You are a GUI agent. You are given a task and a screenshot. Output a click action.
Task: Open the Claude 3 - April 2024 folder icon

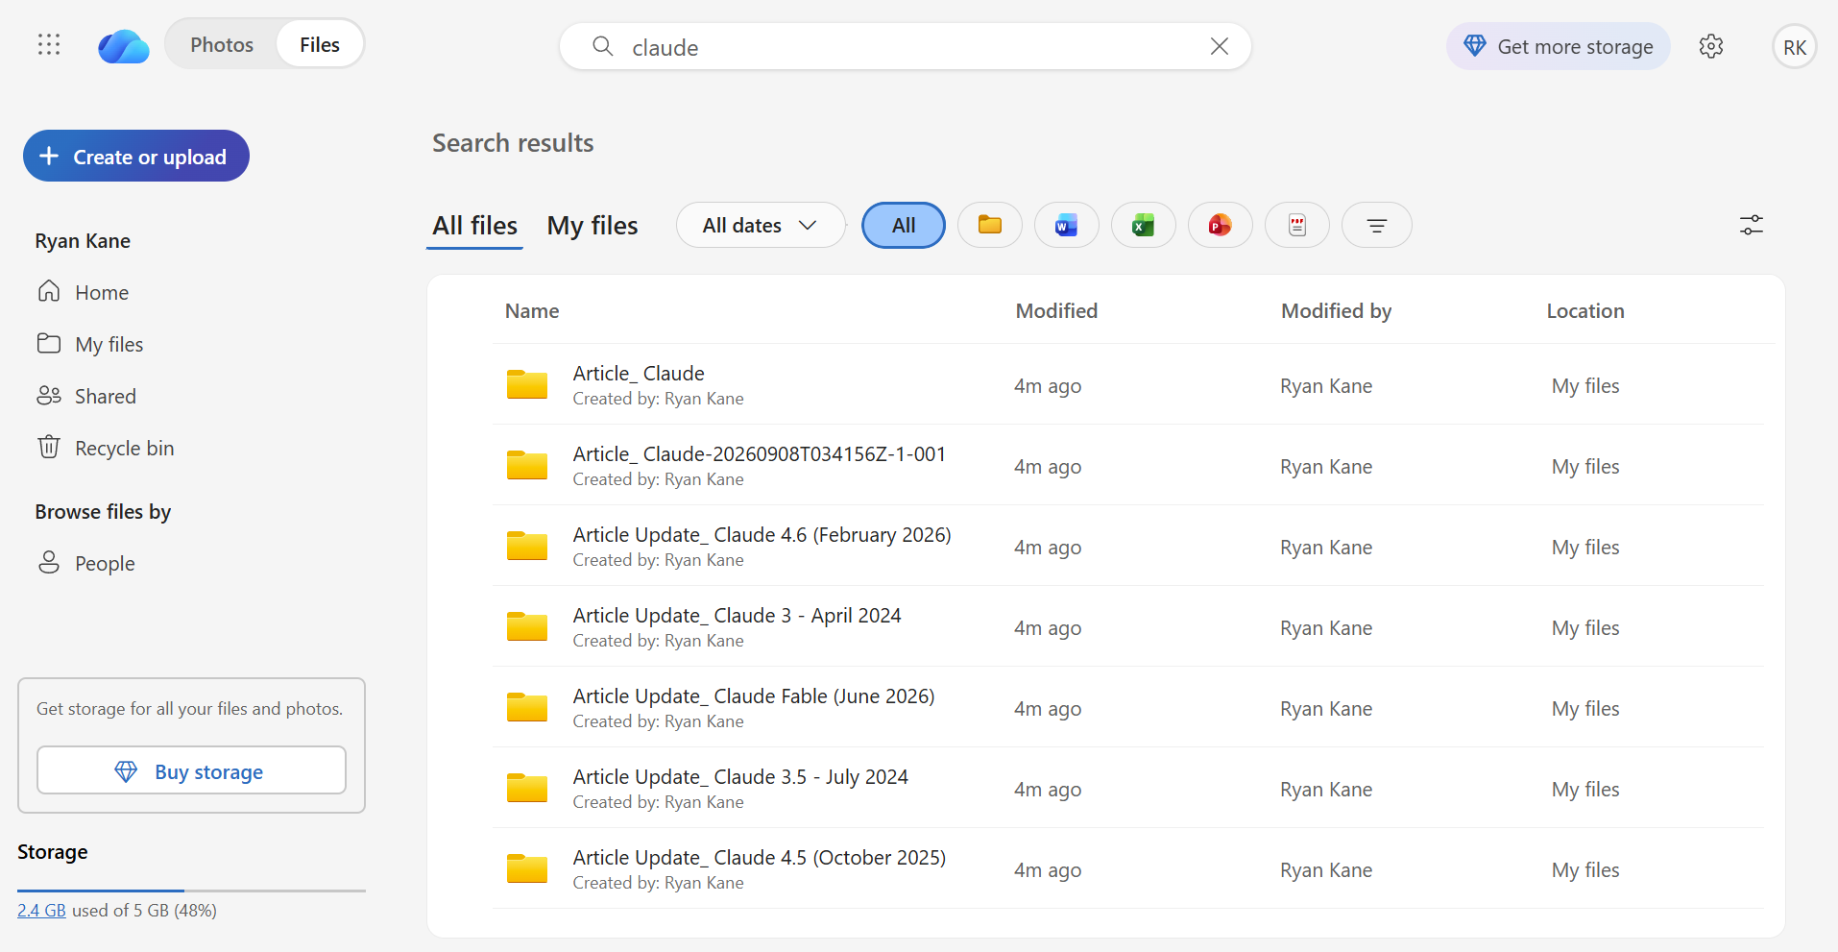pyautogui.click(x=527, y=626)
